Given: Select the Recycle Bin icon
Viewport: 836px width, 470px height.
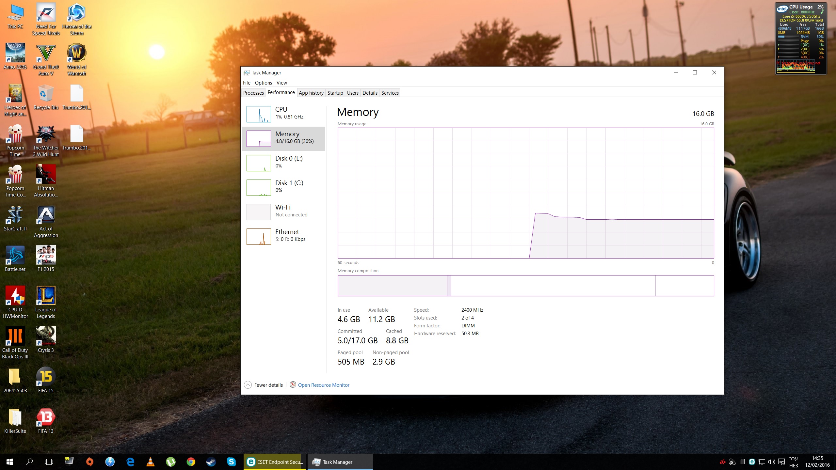Looking at the screenshot, I should pos(46,98).
